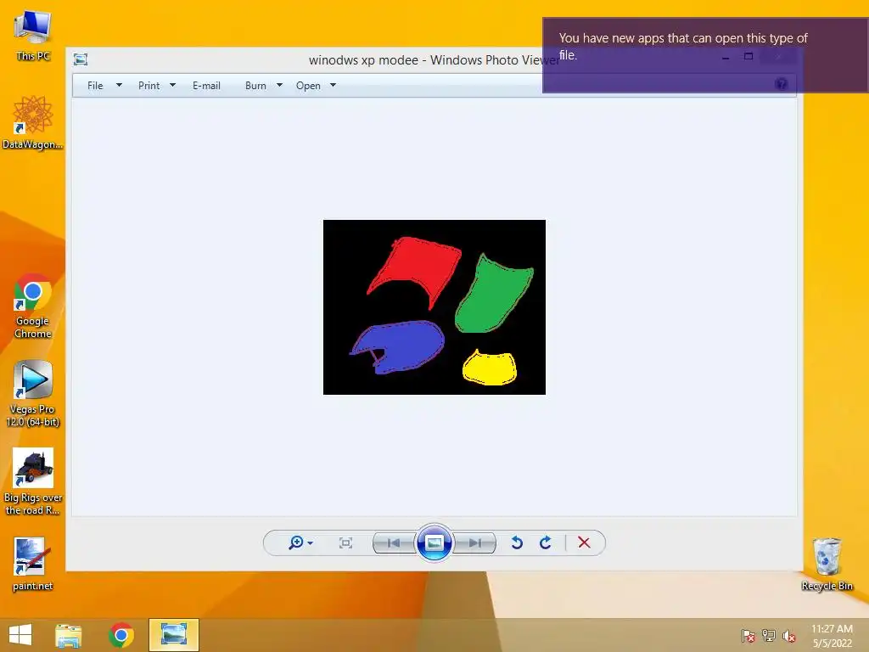869x652 pixels.
Task: Rotate the image counterclockwise
Action: 517,542
